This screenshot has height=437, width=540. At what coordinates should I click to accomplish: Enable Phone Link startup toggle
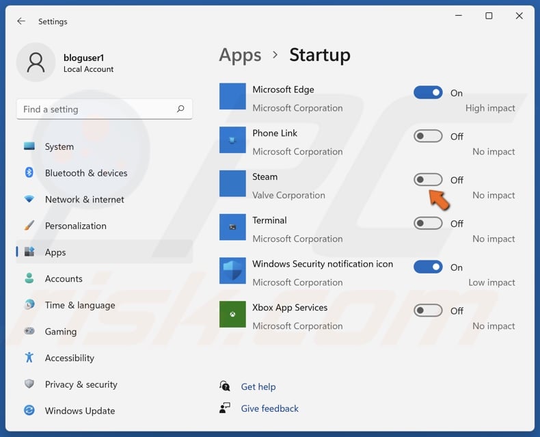point(428,136)
